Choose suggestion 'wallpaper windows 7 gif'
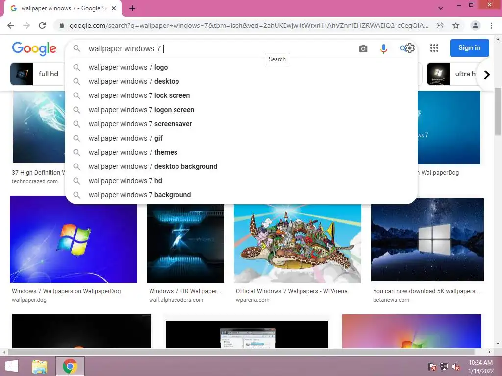Viewport: 502px width, 376px height. [x=241, y=138]
